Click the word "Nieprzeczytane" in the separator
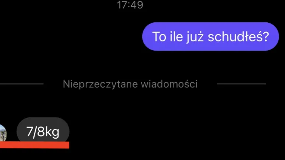This screenshot has height=160, width=285. 100,84
